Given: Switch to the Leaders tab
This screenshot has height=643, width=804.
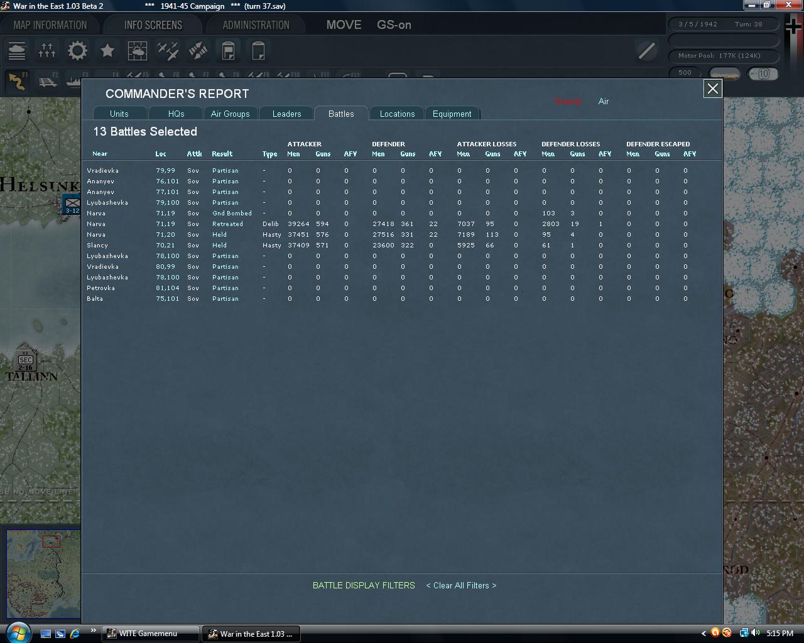Looking at the screenshot, I should click(287, 114).
